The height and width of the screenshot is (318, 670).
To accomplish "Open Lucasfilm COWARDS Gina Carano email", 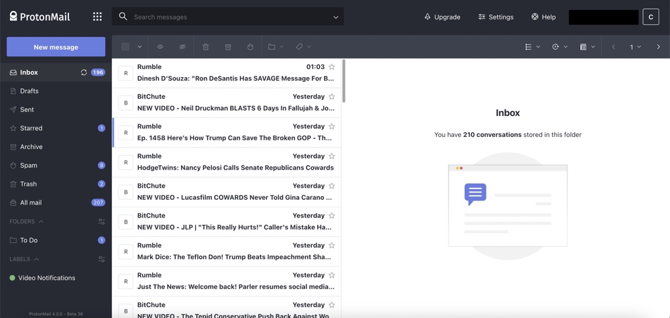I will [x=227, y=192].
